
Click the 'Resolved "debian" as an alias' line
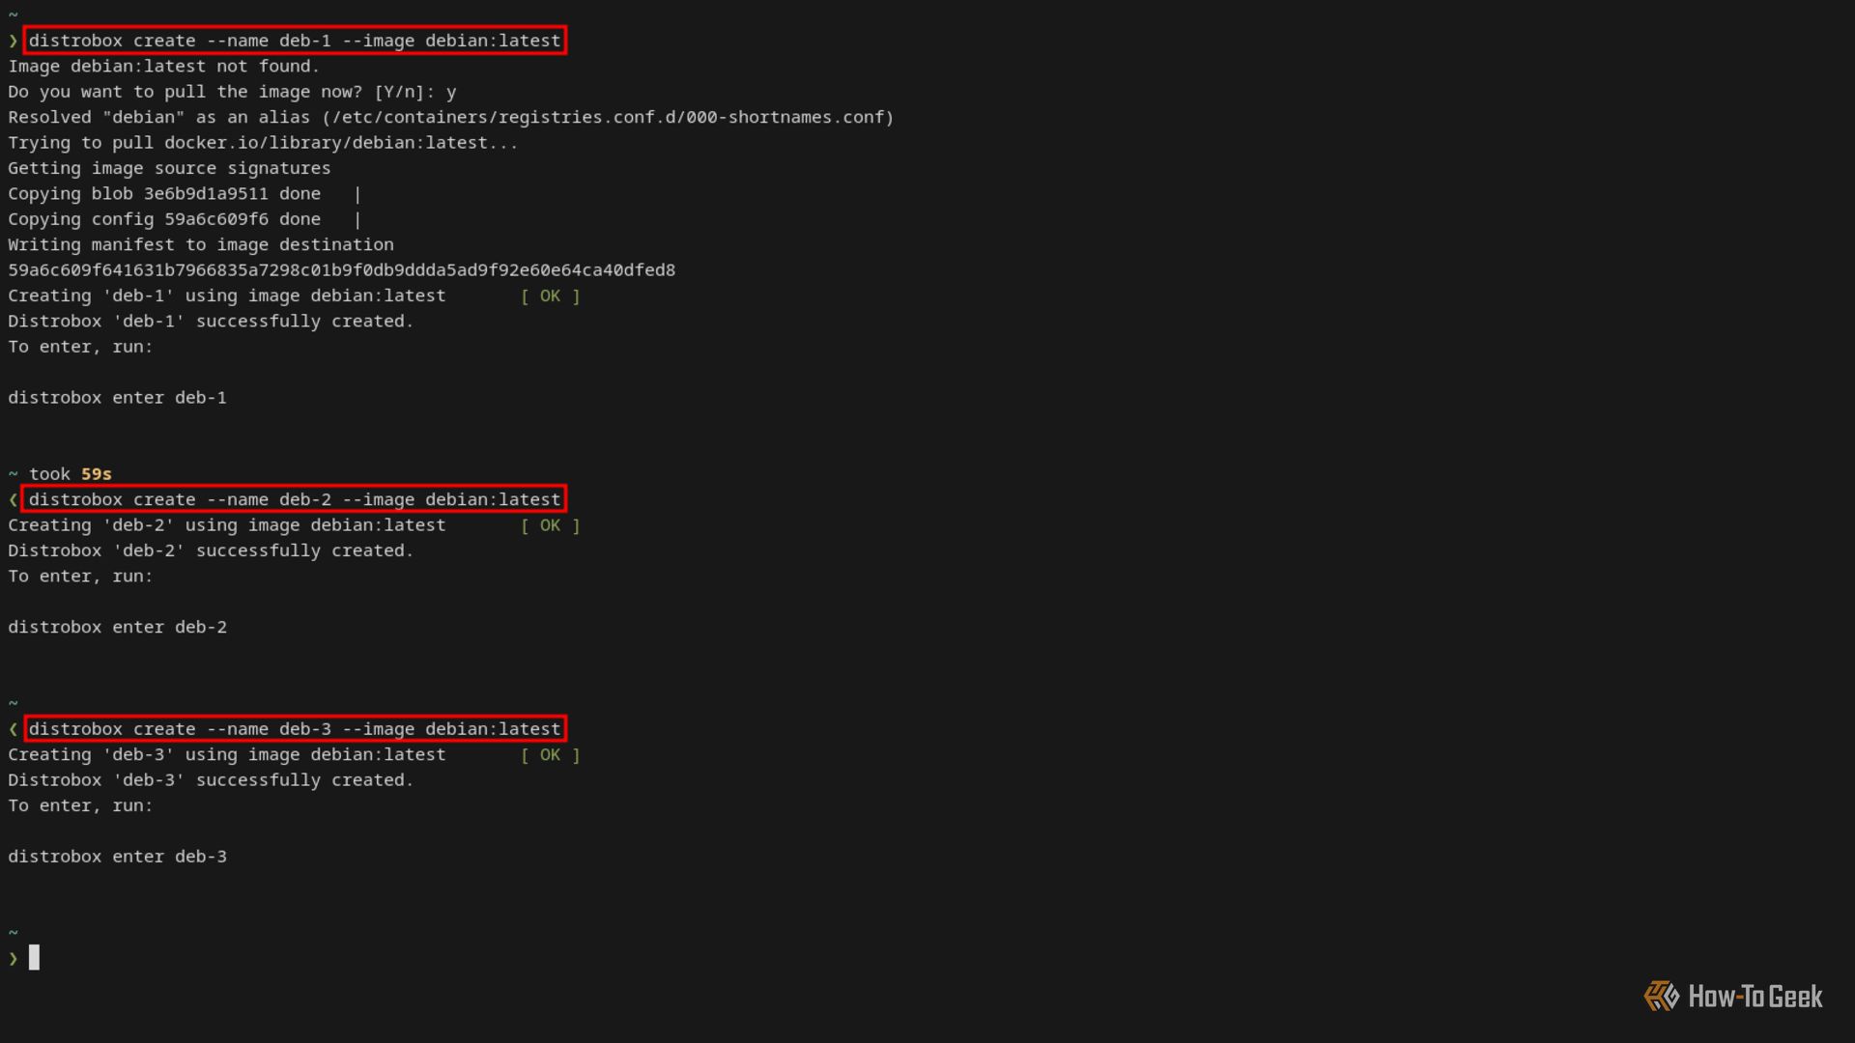(x=451, y=117)
